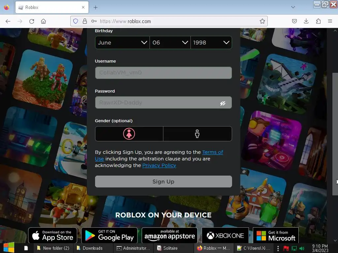This screenshot has height=253, width=338.
Task: Switch to C:\Users notepad taskbar window
Action: [253, 248]
